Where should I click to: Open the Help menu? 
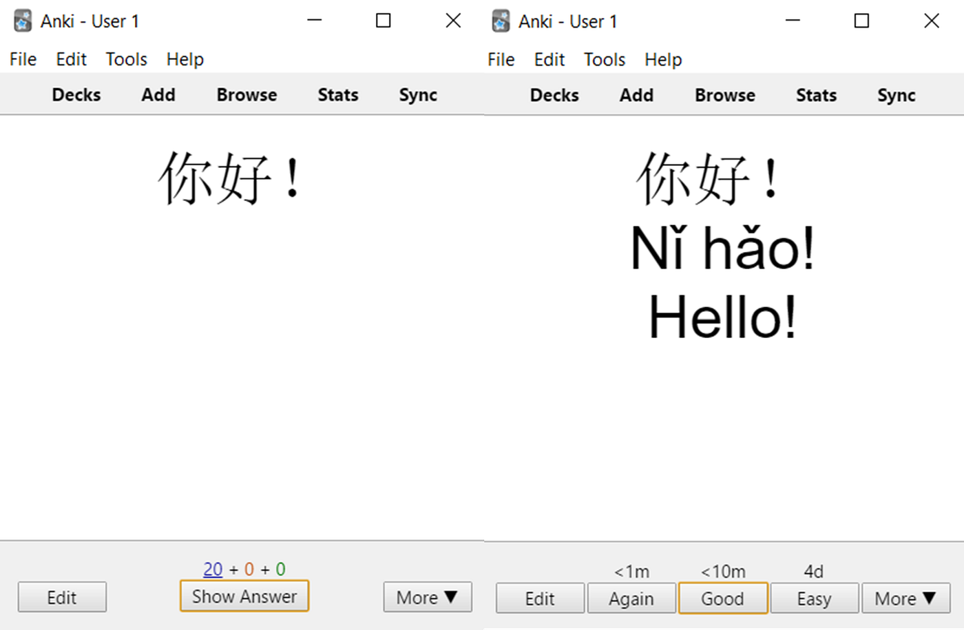pos(185,59)
